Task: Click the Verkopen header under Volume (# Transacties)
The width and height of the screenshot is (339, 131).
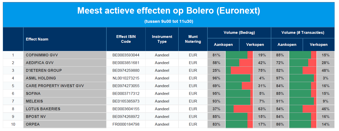Action: (318, 45)
